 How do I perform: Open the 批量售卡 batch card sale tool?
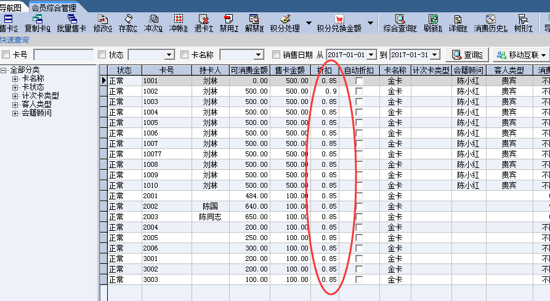(x=71, y=23)
